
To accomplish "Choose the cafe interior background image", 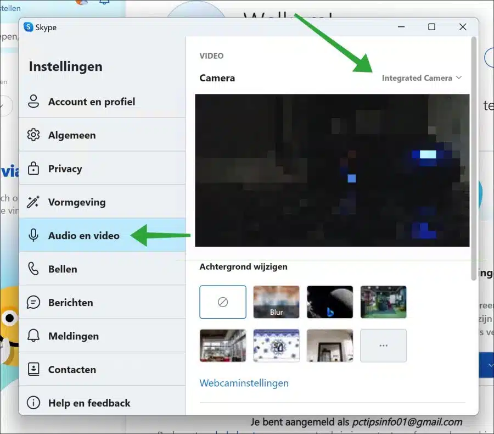I will pyautogui.click(x=223, y=346).
